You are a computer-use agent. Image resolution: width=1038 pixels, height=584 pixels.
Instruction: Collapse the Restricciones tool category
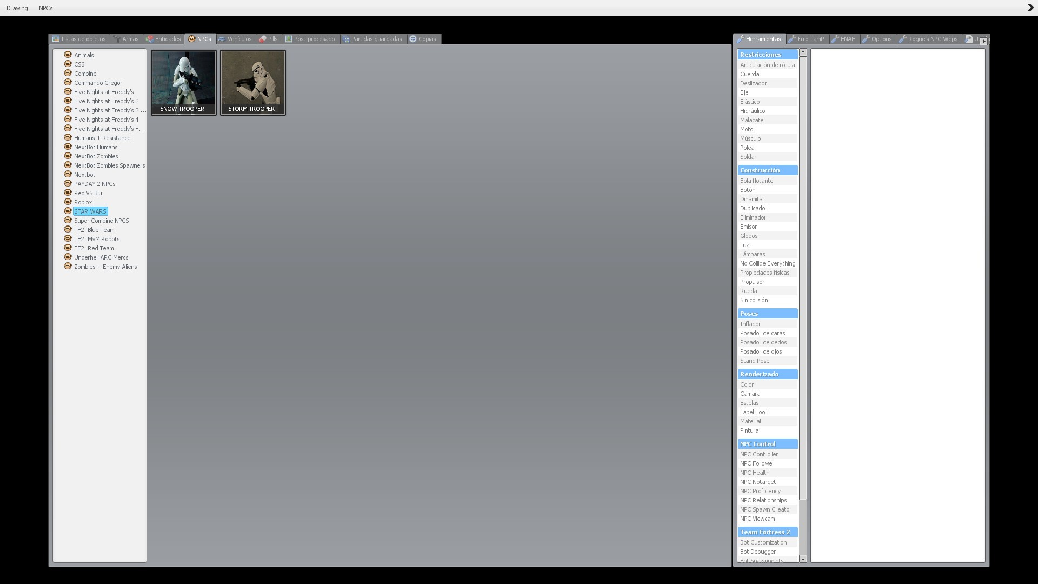[767, 55]
